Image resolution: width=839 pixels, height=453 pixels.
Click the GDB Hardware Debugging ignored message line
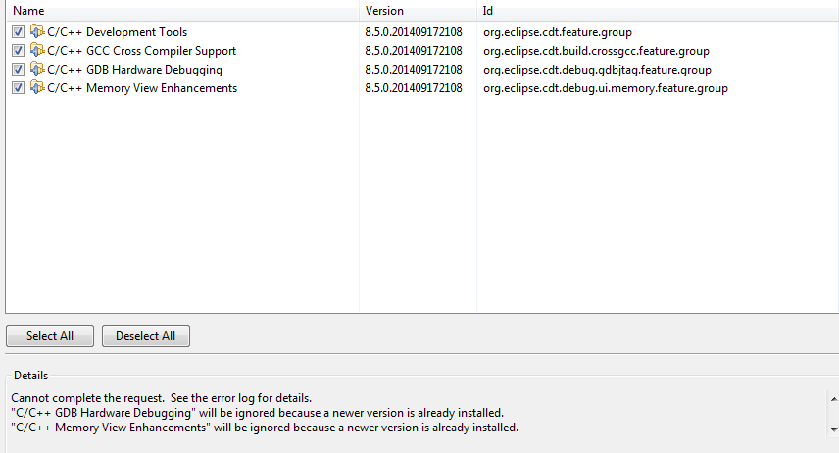[x=258, y=413]
